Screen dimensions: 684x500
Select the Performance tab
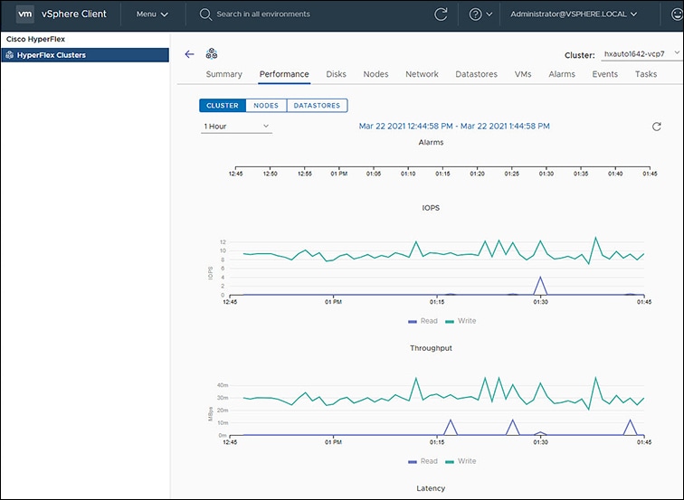coord(284,74)
